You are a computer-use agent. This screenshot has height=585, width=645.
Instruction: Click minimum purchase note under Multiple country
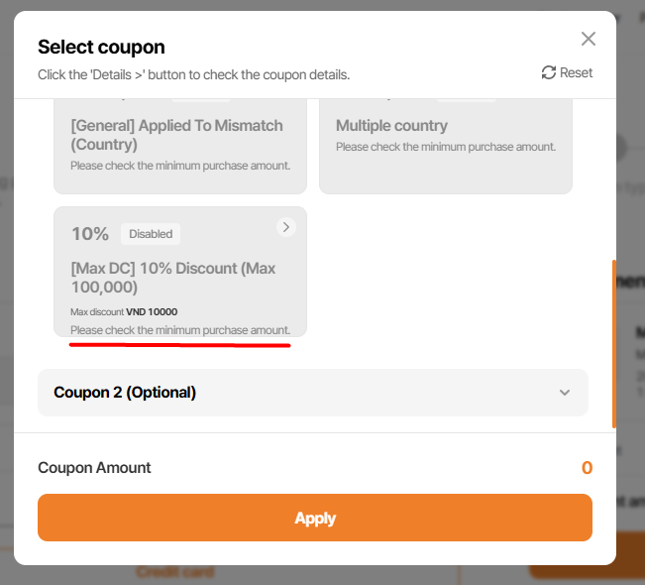pos(445,147)
